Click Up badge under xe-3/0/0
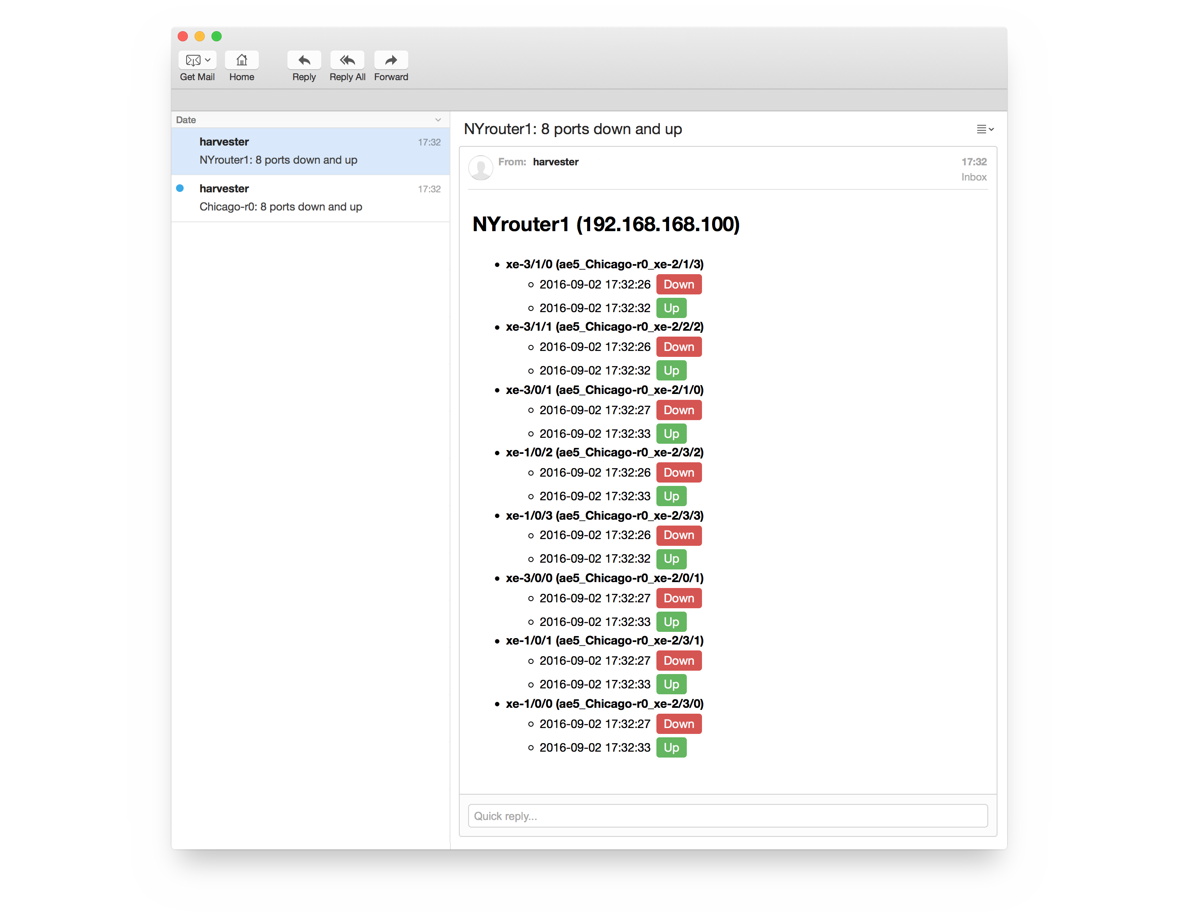 pyautogui.click(x=671, y=622)
